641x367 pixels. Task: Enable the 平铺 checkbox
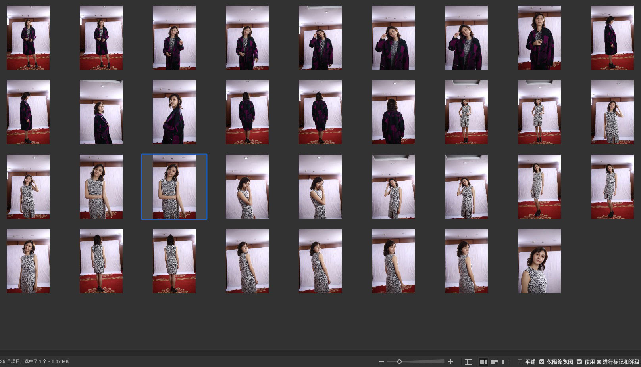click(520, 362)
